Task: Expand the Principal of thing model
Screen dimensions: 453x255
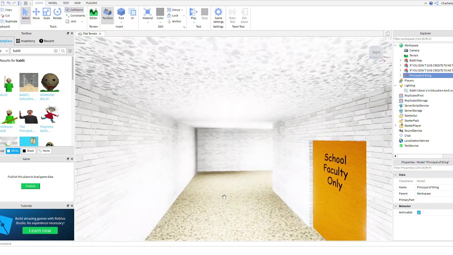Action: point(401,75)
